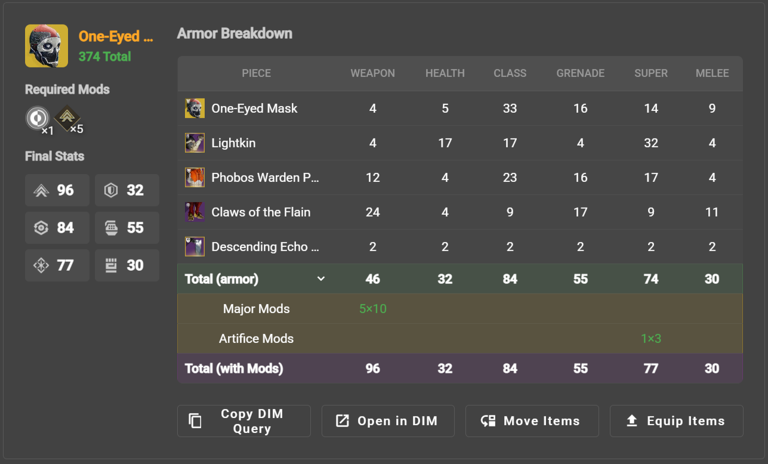
Task: Click the final stat tile showing 77
Action: (x=57, y=265)
